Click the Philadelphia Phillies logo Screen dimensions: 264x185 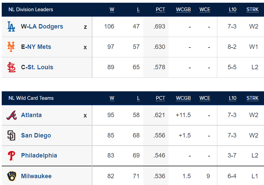(12, 156)
